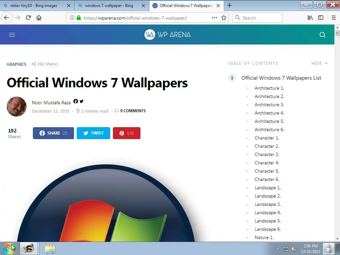The width and height of the screenshot is (340, 255).
Task: Open a new browser tab
Action: coord(229,5)
